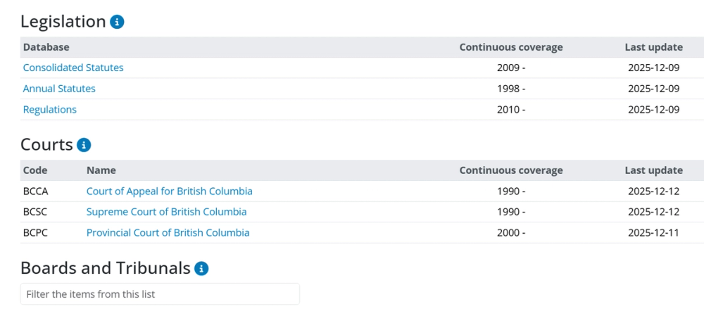Open Court of Appeal for British Columbia
This screenshot has width=704, height=309.
click(x=169, y=191)
